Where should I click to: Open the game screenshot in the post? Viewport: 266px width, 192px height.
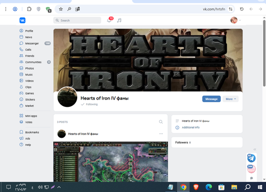111,162
